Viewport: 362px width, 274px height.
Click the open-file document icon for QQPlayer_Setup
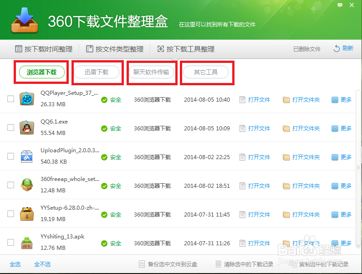coord(242,100)
